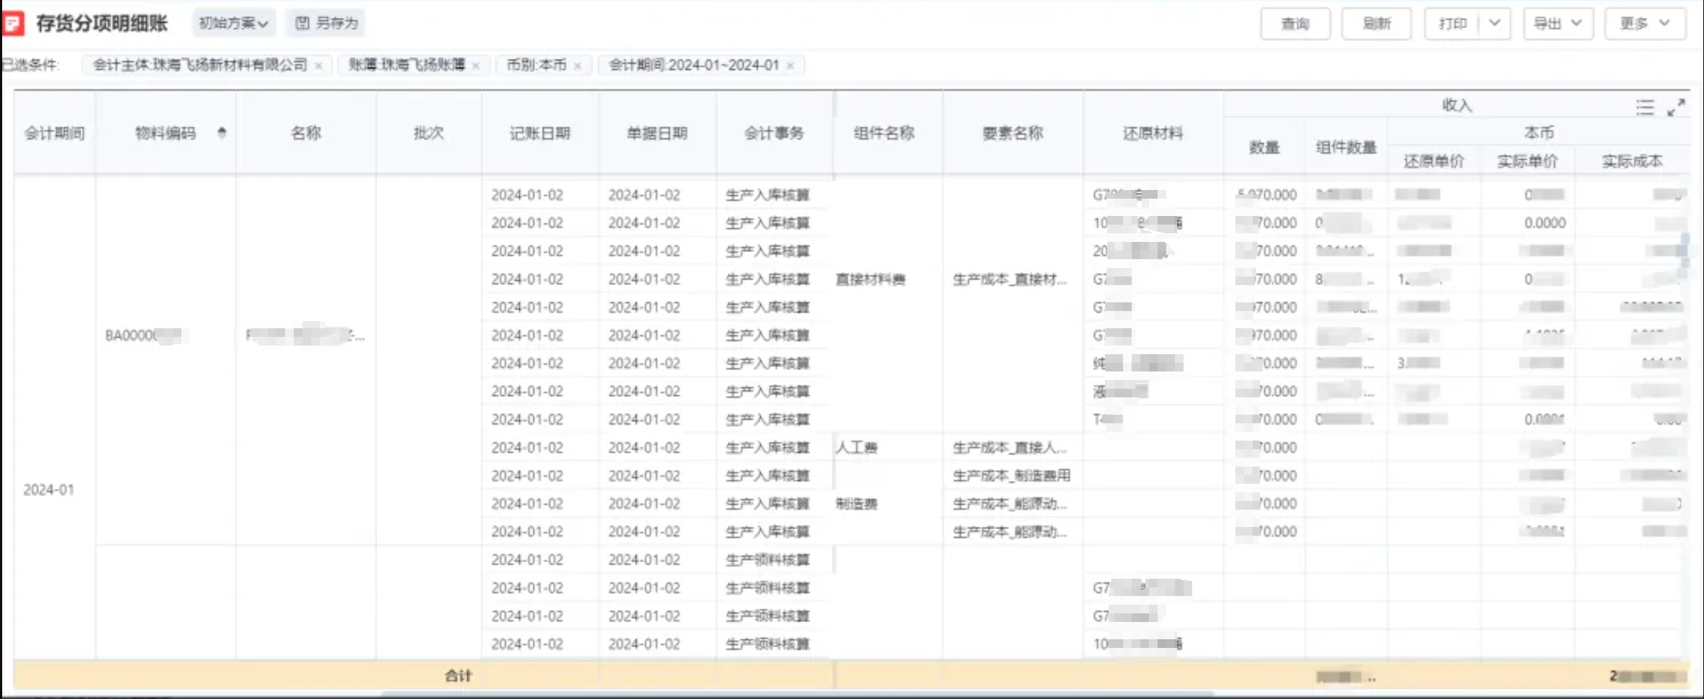Click the 数量 column header
Screen dimensions: 1704x699
coord(1264,148)
